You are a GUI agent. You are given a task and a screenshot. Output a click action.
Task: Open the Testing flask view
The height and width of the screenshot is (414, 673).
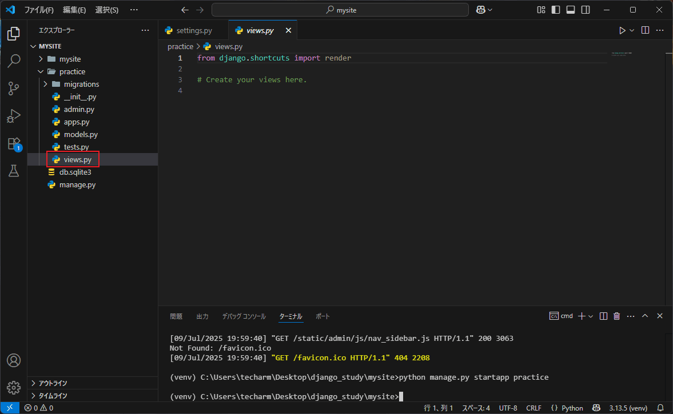point(14,171)
